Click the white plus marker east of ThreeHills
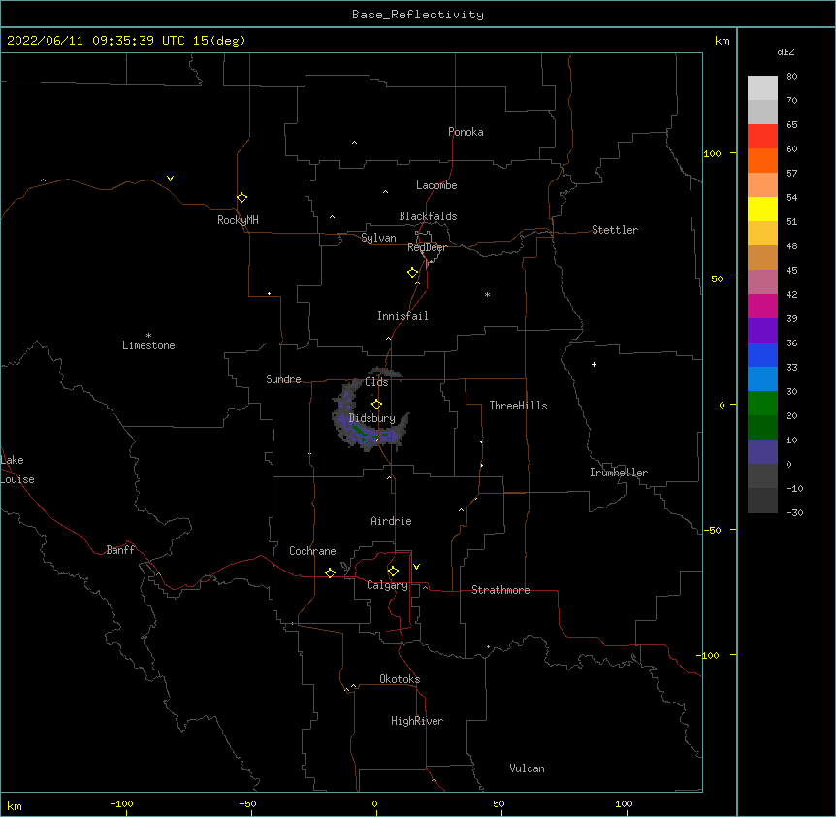836x817 pixels. [x=594, y=364]
